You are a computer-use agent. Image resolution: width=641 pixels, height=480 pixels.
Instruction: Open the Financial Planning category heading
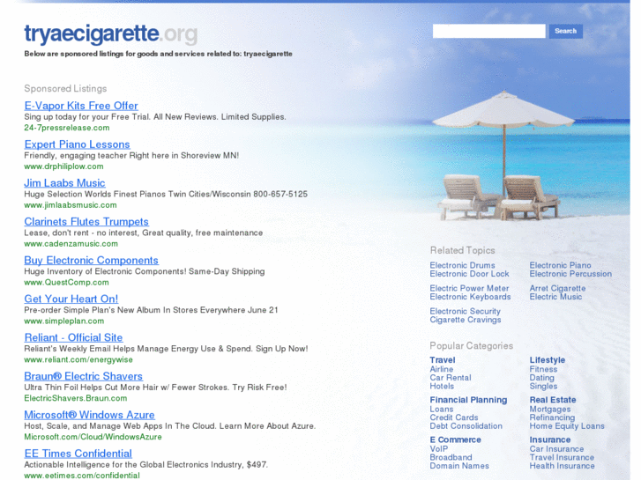pyautogui.click(x=468, y=401)
